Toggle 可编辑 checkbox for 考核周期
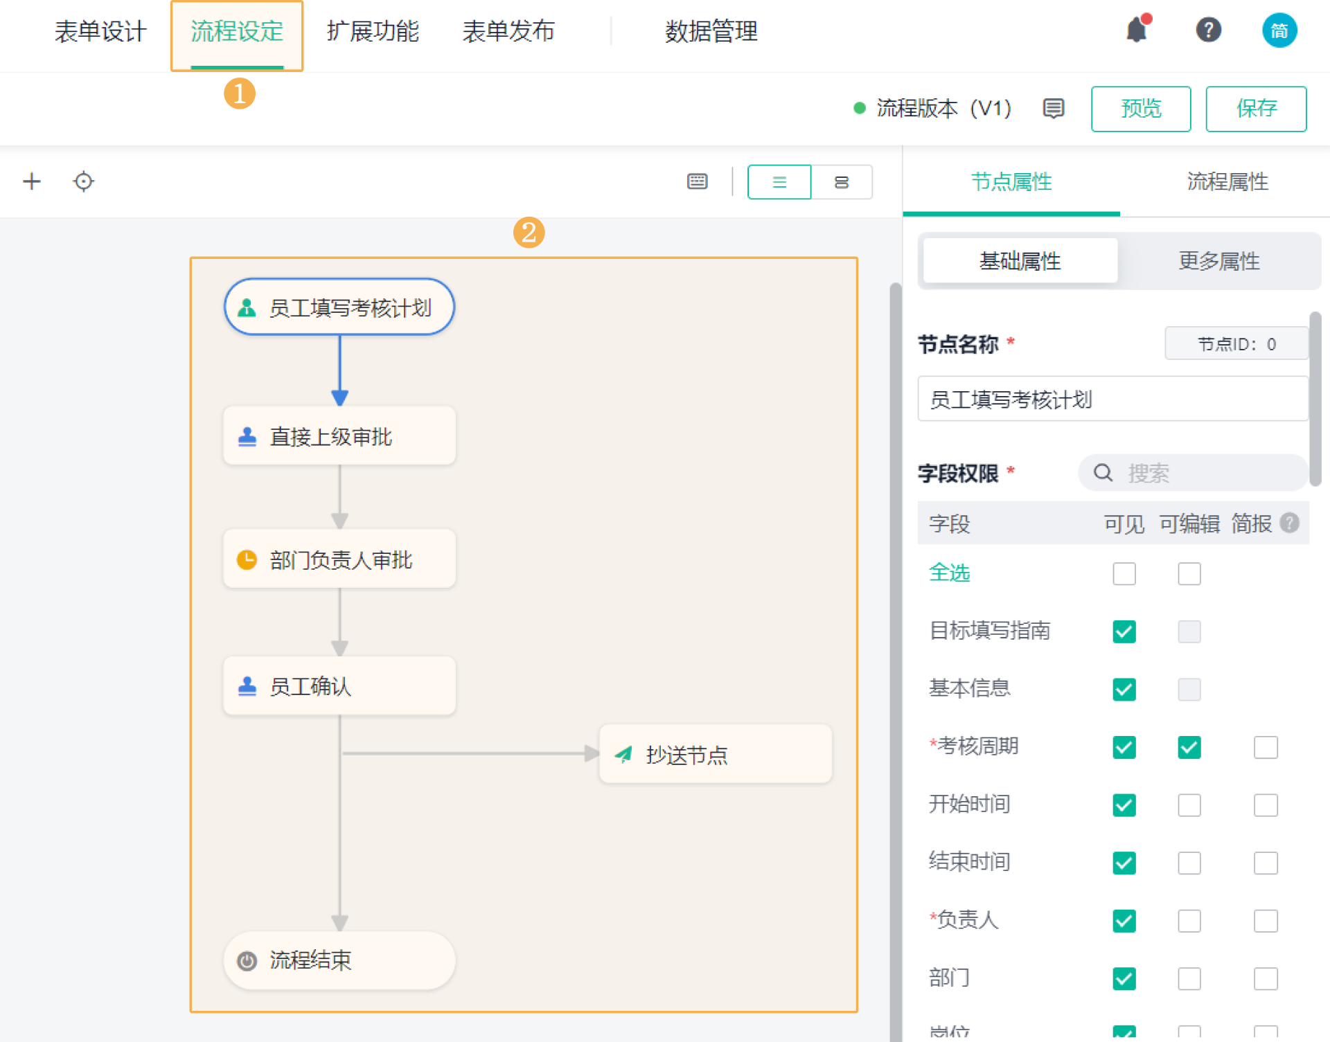Screen dimensions: 1330x1042 [1189, 747]
